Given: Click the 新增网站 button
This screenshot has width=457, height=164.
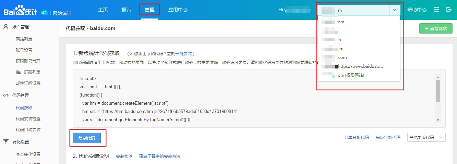Looking at the screenshot, I should point(436,29).
